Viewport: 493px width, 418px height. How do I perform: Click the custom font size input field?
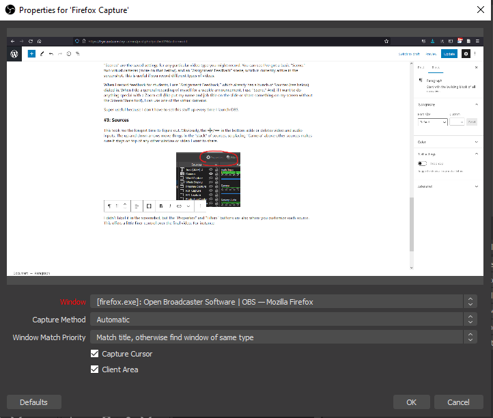tap(457, 122)
